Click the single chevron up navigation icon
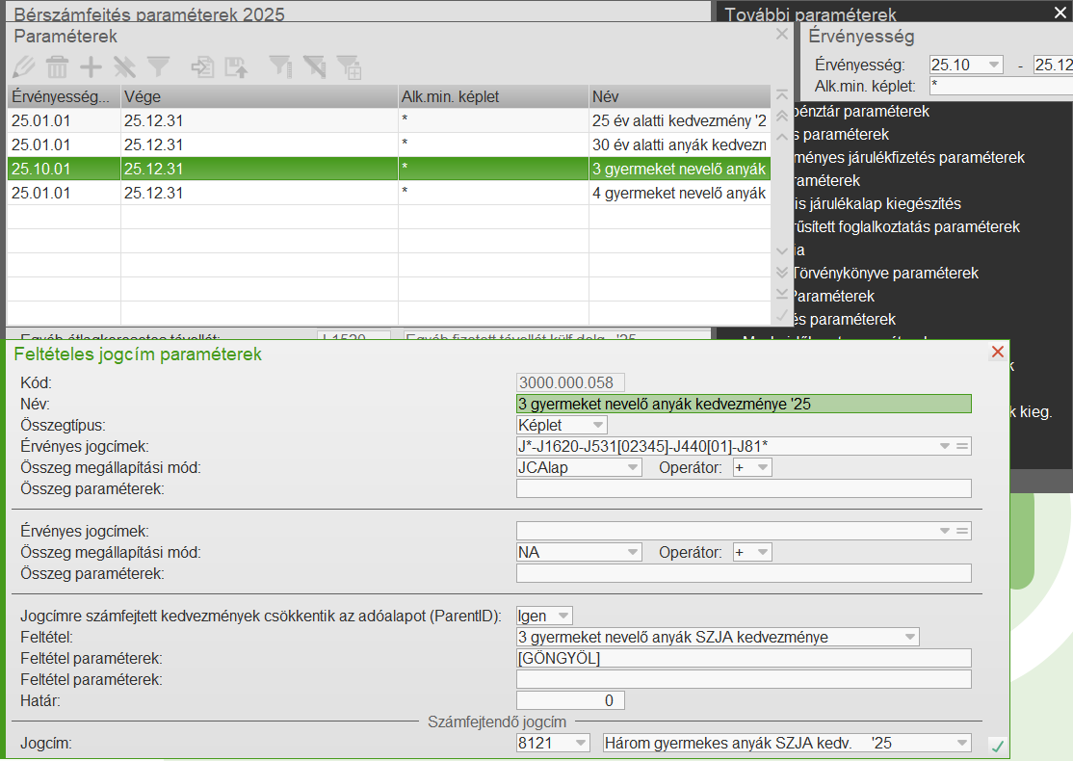 tap(782, 137)
